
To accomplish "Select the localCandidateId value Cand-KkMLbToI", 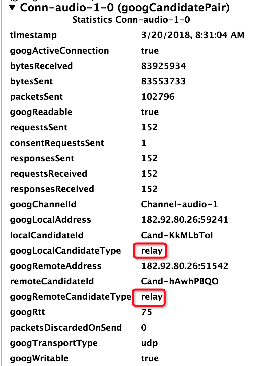I will (177, 236).
